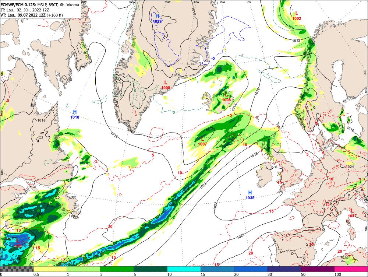Click the green '0' isotherm label south of Iceland

click(x=174, y=113)
